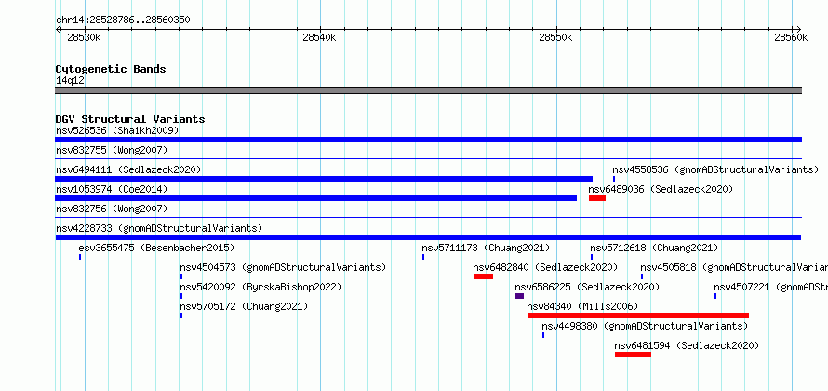Select the red nsv6482840 variant bar
Image resolution: width=828 pixels, height=391 pixels.
coord(483,276)
